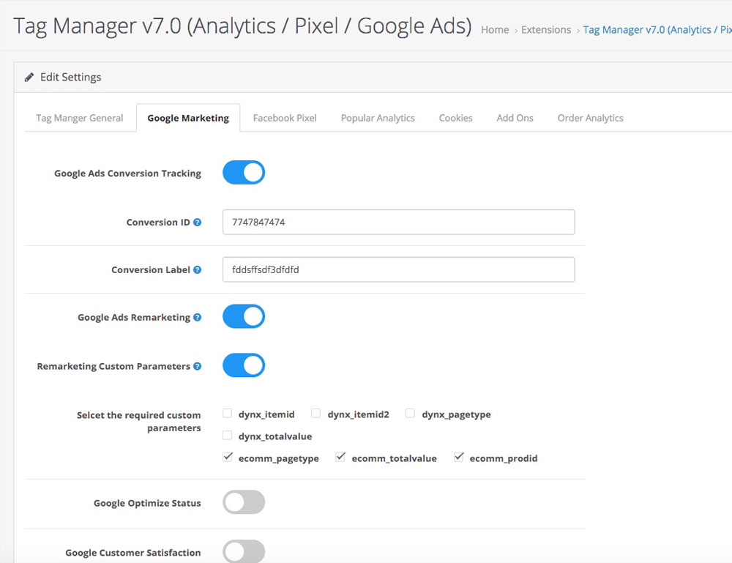Open the Extensions breadcrumb link
Screen dimensions: 732x563
point(546,30)
